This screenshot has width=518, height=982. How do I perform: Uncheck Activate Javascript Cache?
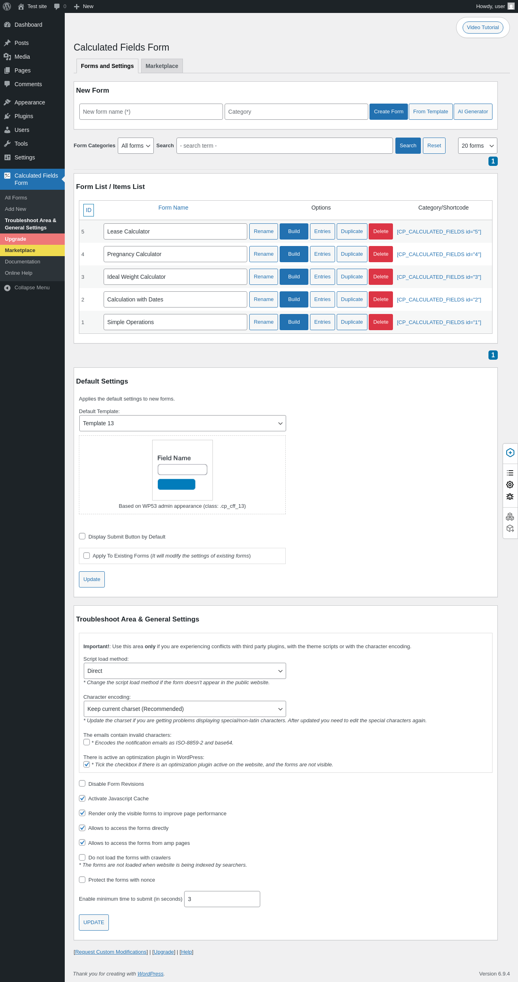(82, 798)
